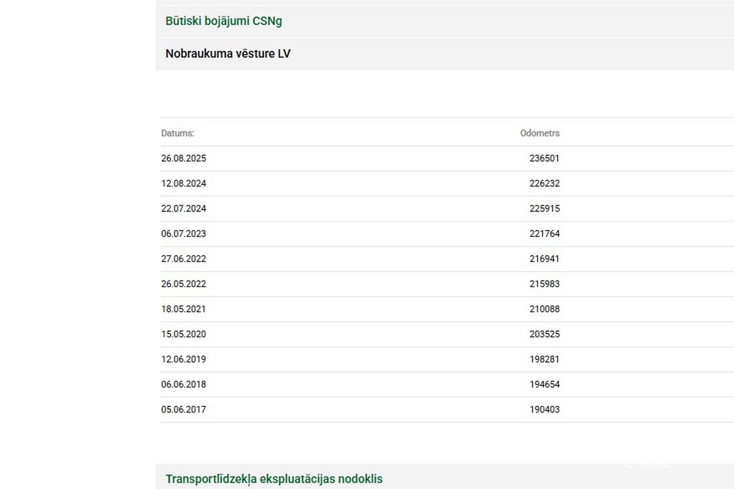Click odometer reading 221764
The image size is (734, 489).
pos(544,234)
